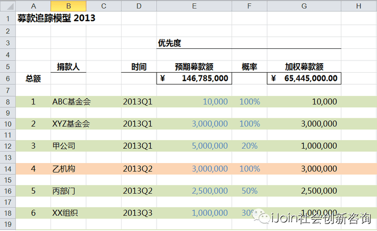Click expected amount 2,500,000 for 丙部门

point(210,191)
